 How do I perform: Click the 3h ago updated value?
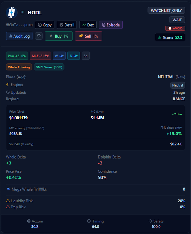click(x=179, y=92)
